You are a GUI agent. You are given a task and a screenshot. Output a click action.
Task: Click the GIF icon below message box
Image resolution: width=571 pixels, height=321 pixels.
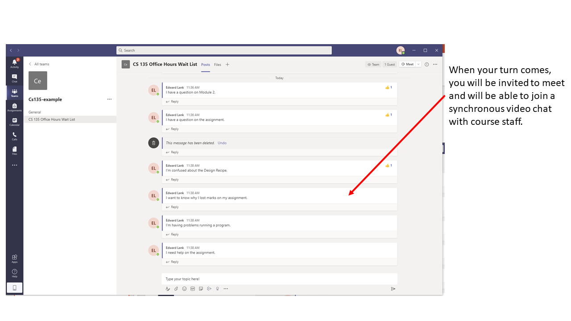[193, 289]
